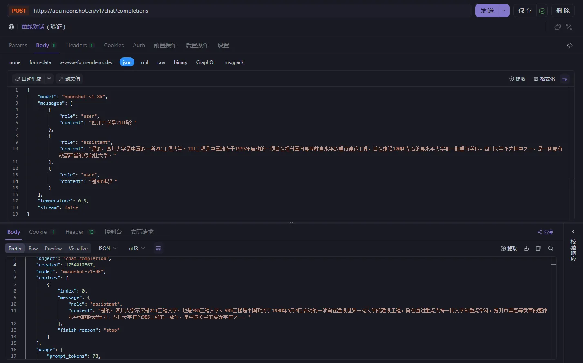Click "finish_reason": "stop" in the response
This screenshot has height=363, width=583.
89,330
